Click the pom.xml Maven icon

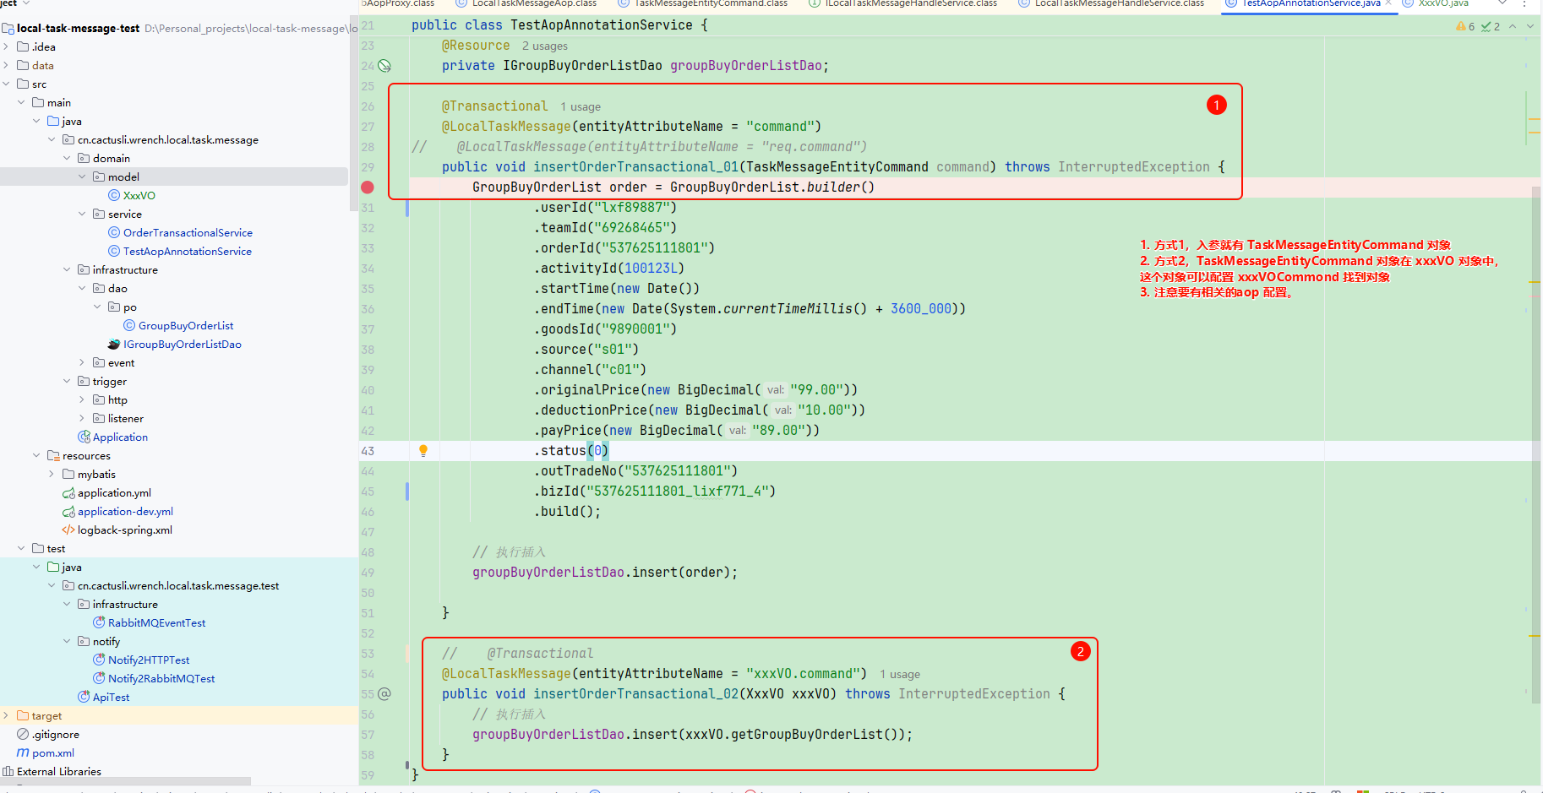coord(23,753)
